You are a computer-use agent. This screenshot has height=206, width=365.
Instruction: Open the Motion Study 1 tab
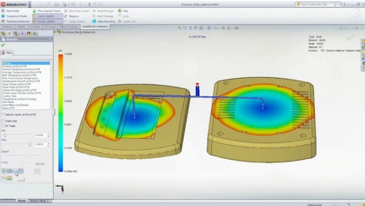40,201
